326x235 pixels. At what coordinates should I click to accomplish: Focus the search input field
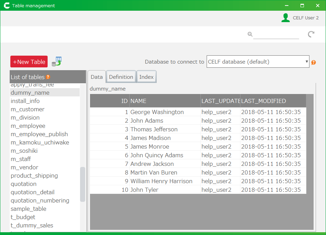tap(276, 34)
